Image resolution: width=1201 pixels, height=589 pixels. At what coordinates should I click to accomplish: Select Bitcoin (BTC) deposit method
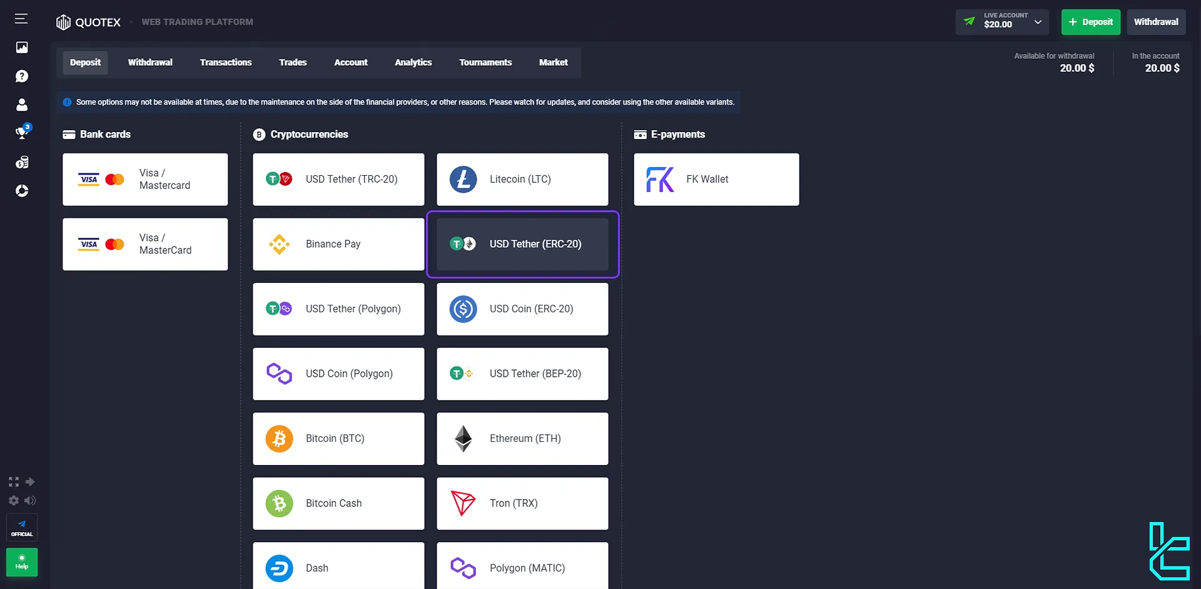click(338, 439)
